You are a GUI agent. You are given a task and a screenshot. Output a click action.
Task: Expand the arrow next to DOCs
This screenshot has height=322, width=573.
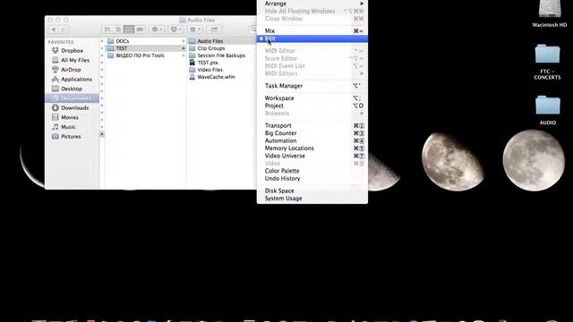tap(184, 41)
